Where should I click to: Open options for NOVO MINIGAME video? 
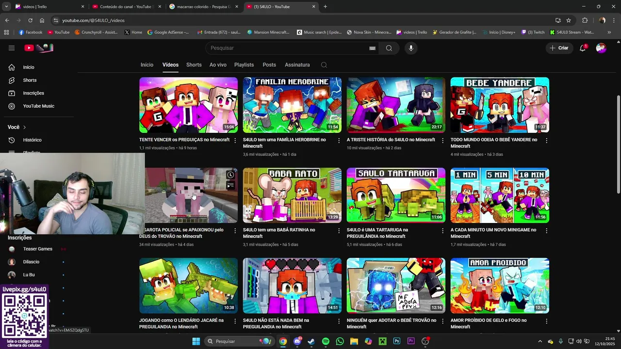(x=546, y=230)
